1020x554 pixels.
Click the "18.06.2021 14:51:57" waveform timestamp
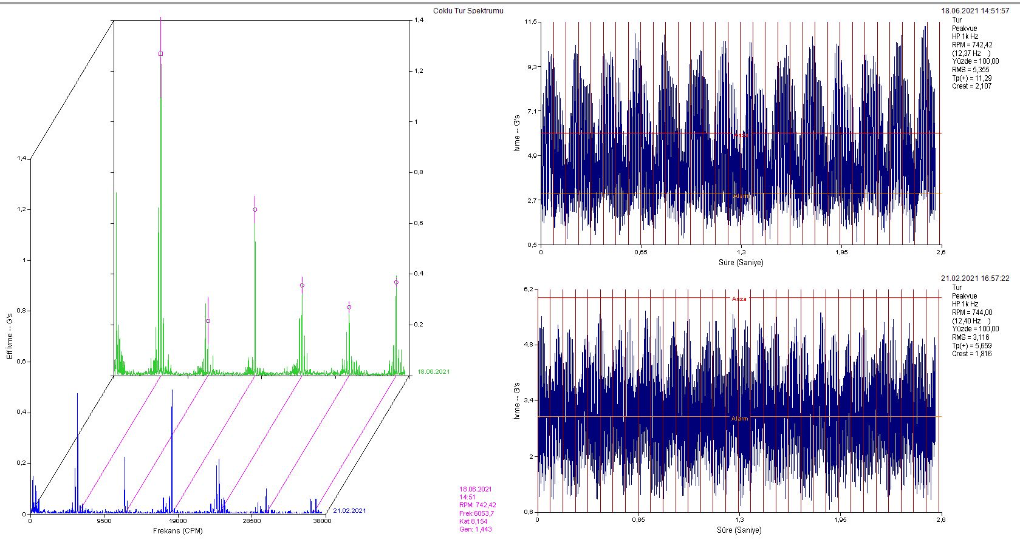point(975,11)
